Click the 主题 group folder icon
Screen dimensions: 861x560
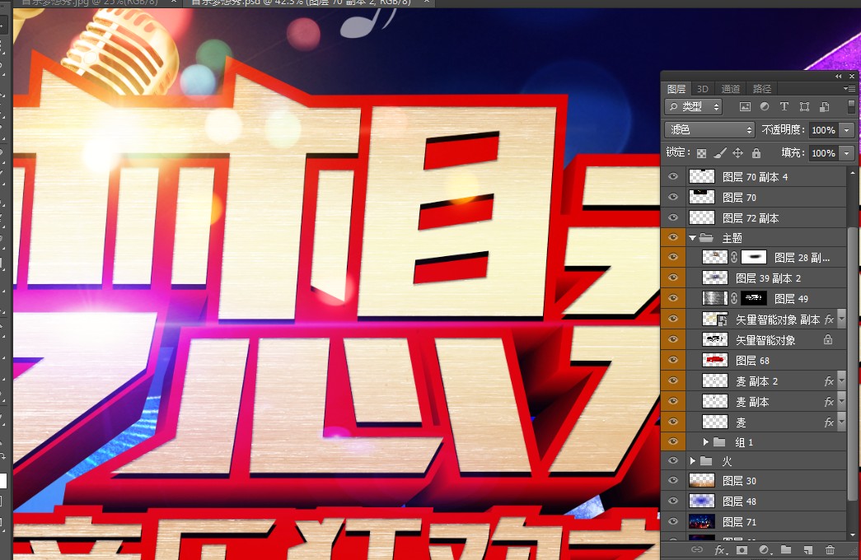point(706,238)
